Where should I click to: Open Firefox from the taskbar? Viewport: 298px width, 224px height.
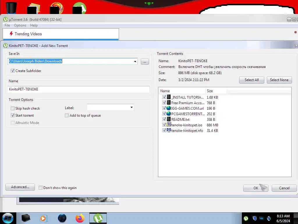(80, 218)
